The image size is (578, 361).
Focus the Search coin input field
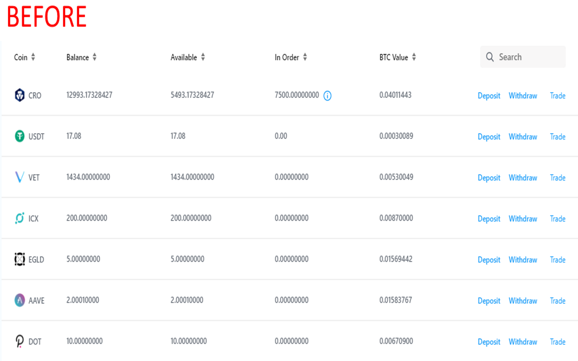click(x=523, y=57)
